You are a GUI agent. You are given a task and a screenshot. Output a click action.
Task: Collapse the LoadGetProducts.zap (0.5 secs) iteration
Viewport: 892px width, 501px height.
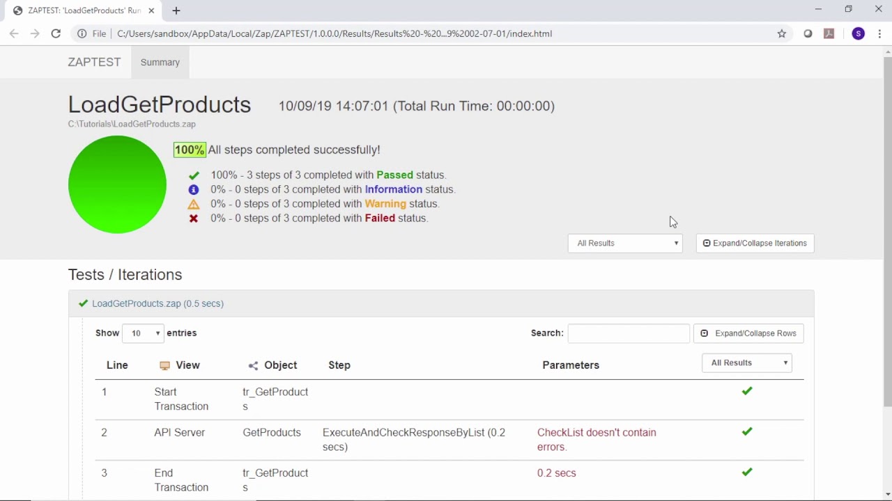click(157, 303)
